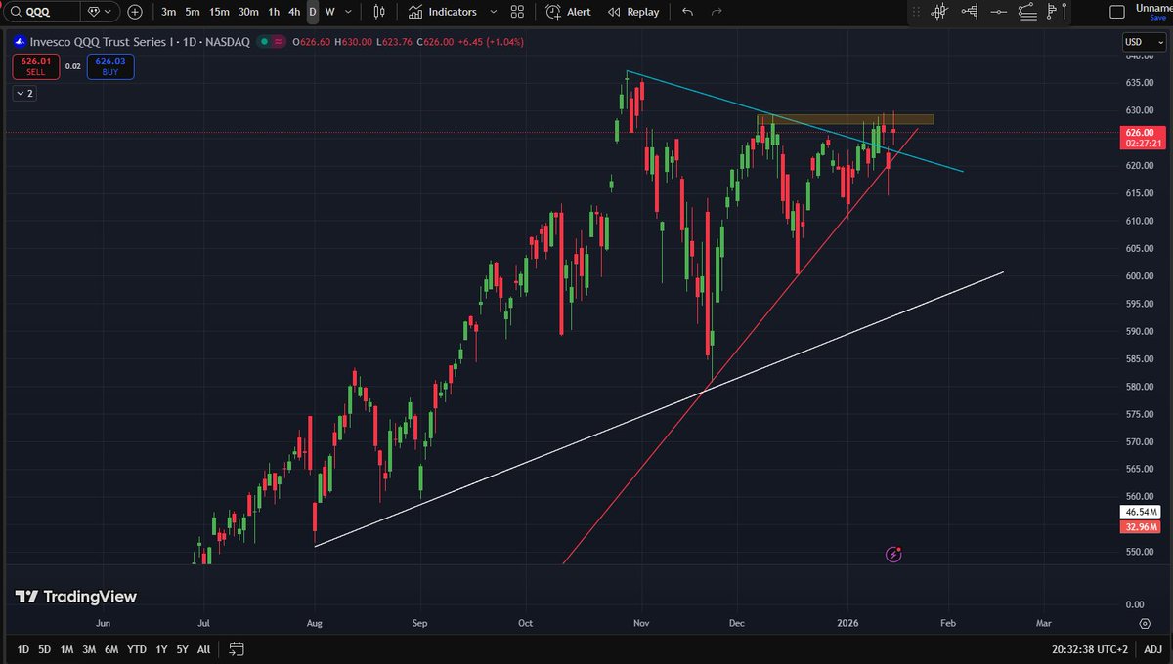The height and width of the screenshot is (664, 1173).
Task: Open indicator templates grid icon
Action: [518, 12]
